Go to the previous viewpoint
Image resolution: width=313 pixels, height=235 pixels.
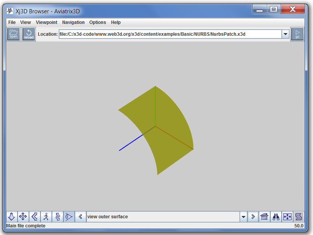coord(81,217)
